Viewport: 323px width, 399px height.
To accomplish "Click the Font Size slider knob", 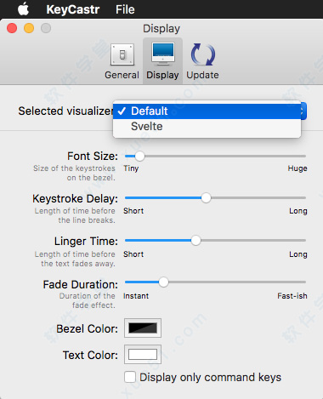I will point(139,156).
